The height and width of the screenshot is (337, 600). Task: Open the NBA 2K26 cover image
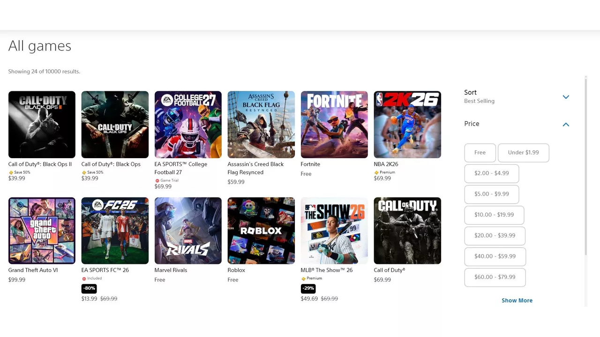407,125
